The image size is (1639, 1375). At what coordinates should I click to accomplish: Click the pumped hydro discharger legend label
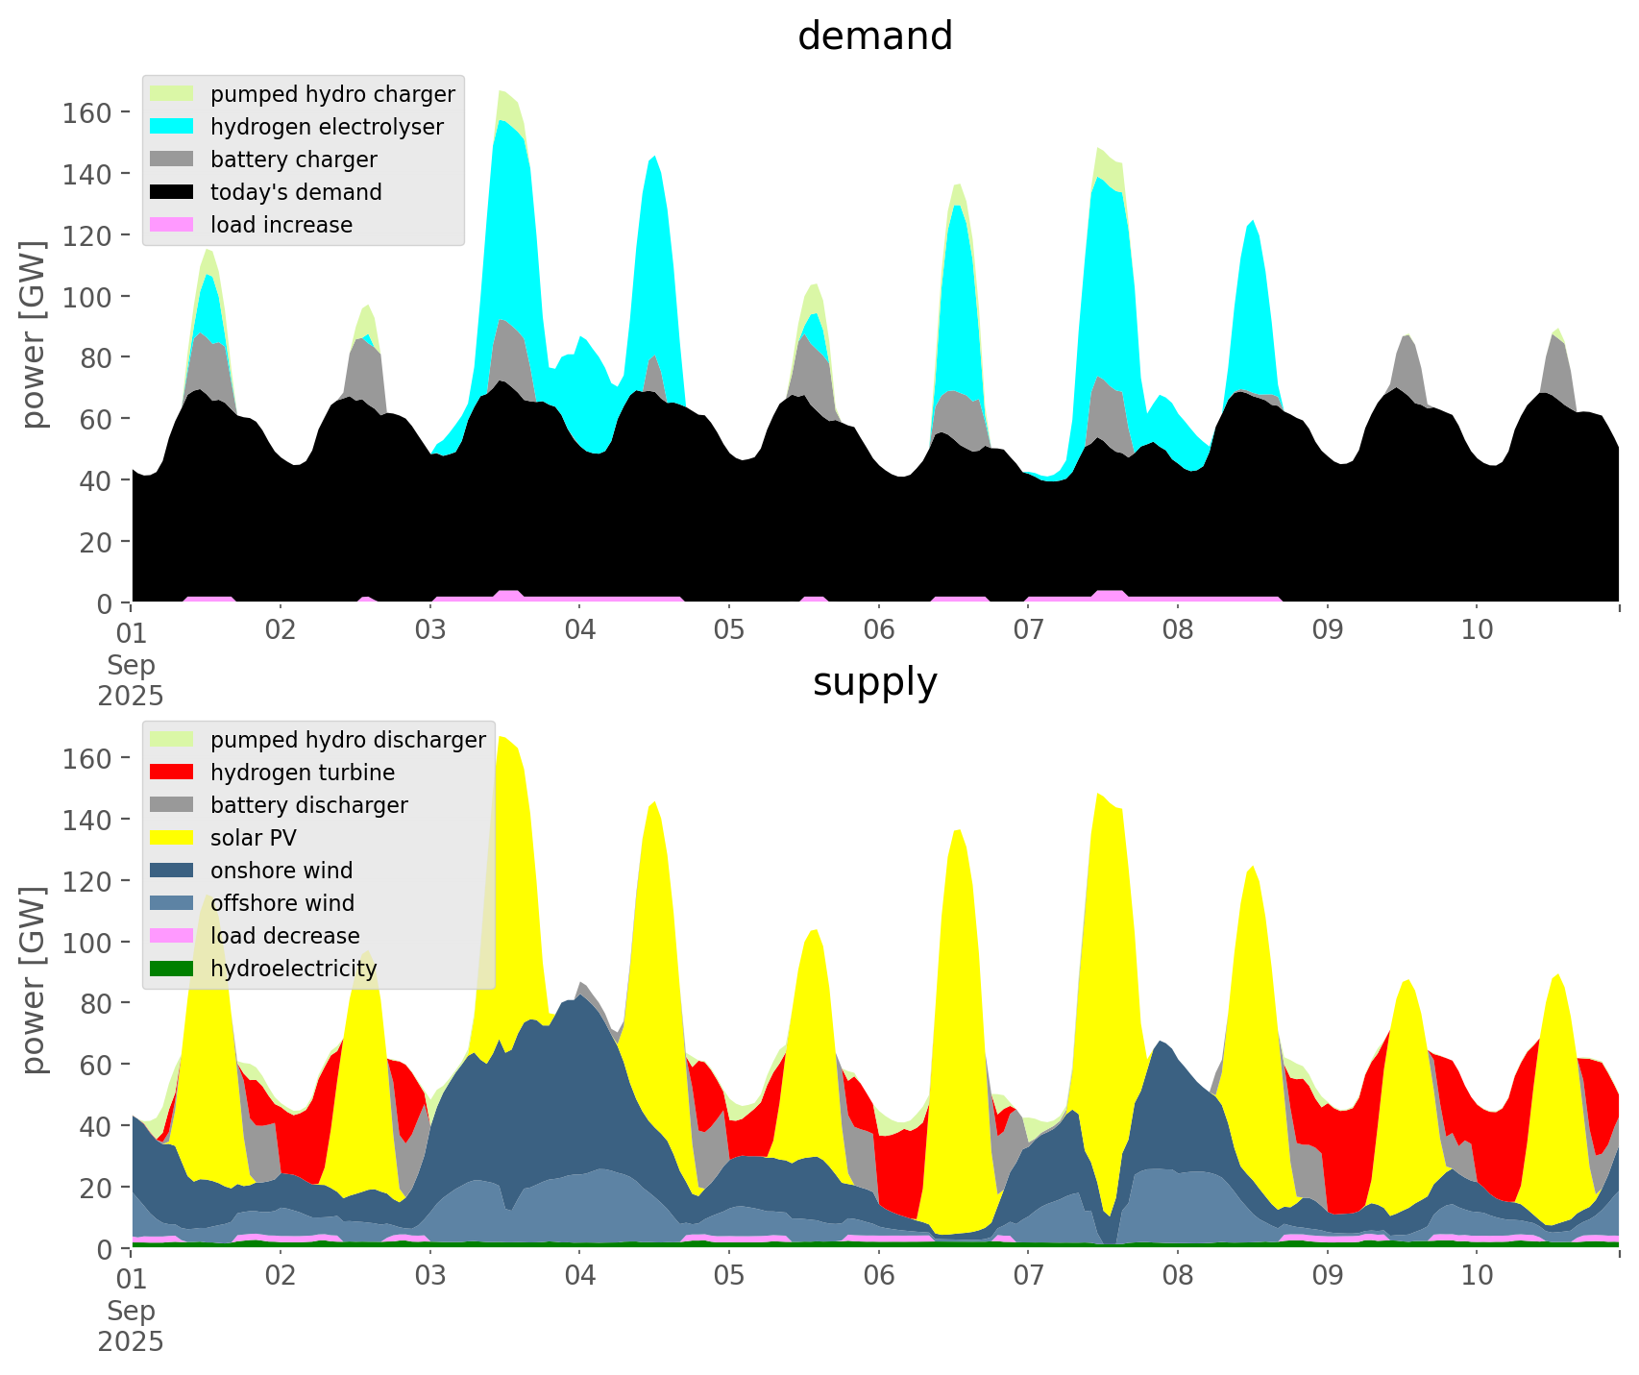click(x=348, y=740)
